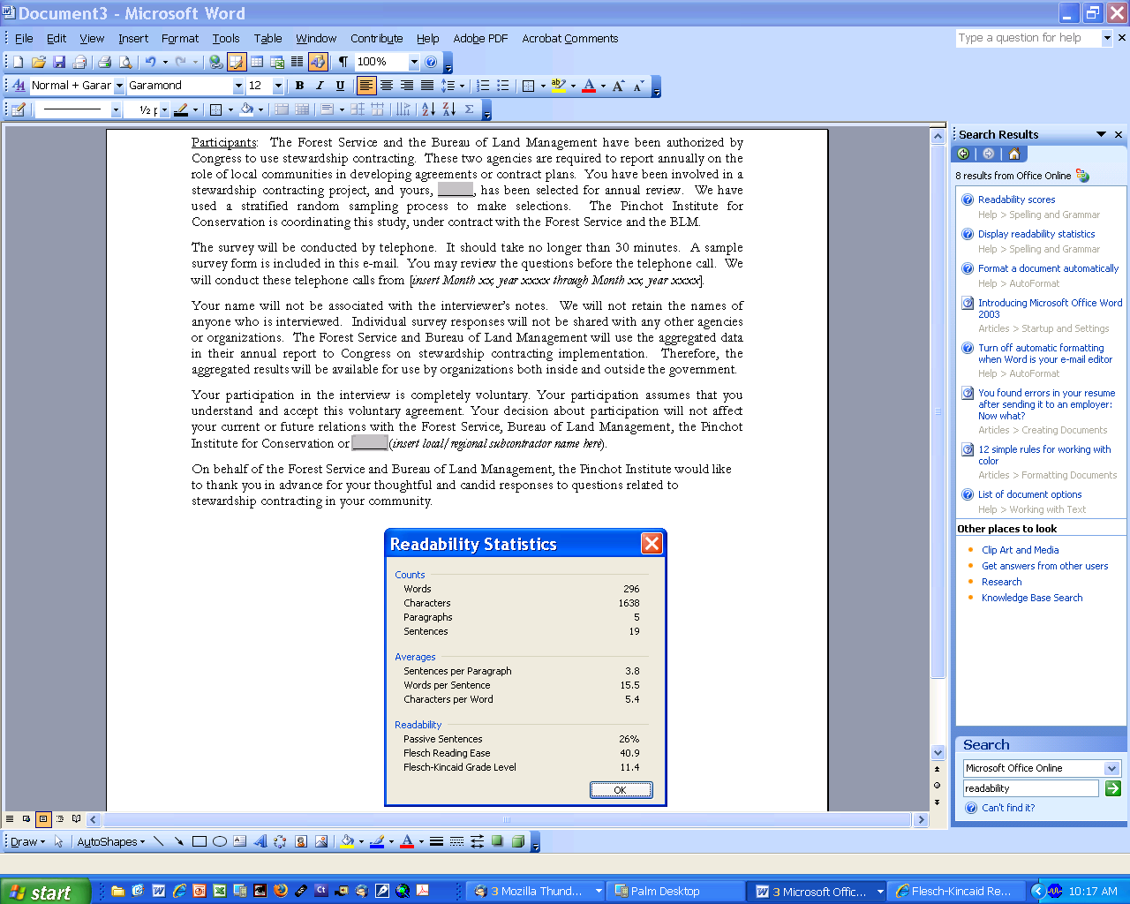
Task: Toggle the Drawing toolbar button
Action: click(318, 62)
